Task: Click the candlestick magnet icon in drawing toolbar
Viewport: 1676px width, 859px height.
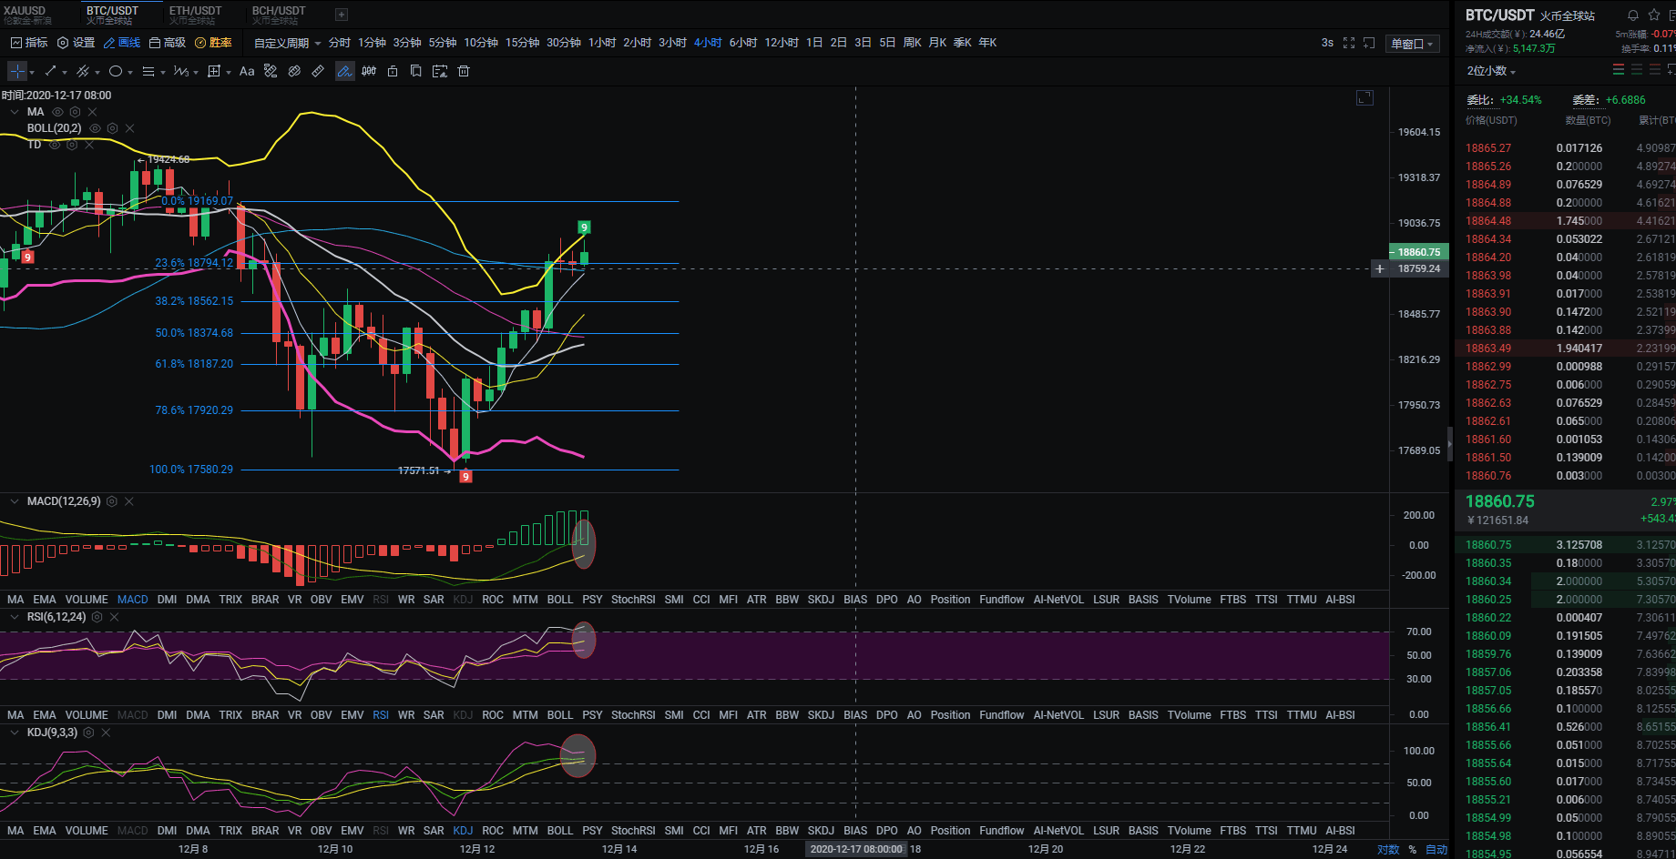Action: pos(369,71)
